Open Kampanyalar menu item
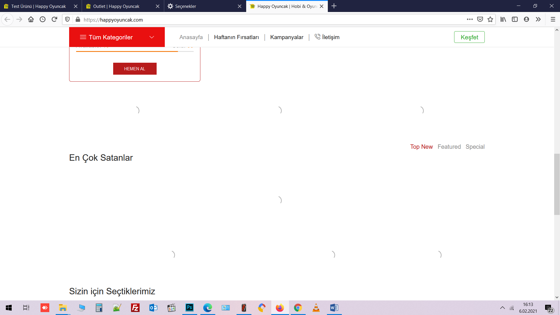 point(286,37)
